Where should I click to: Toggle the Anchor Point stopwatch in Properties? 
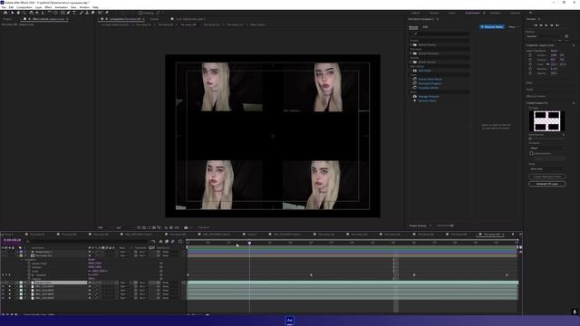point(530,55)
